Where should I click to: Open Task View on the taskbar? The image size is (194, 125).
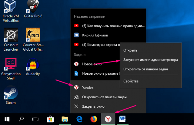(35, 119)
